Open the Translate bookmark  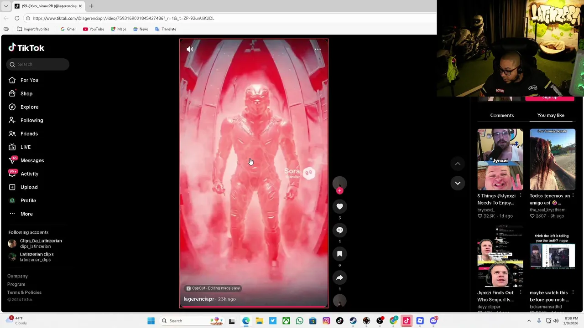click(x=165, y=29)
